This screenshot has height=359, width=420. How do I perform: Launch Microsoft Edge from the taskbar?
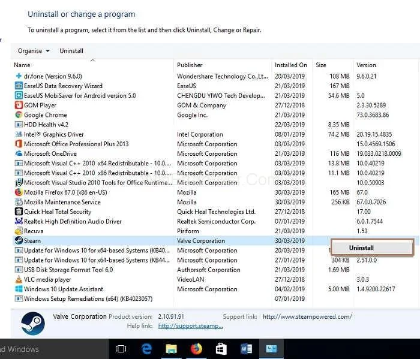coord(146,349)
